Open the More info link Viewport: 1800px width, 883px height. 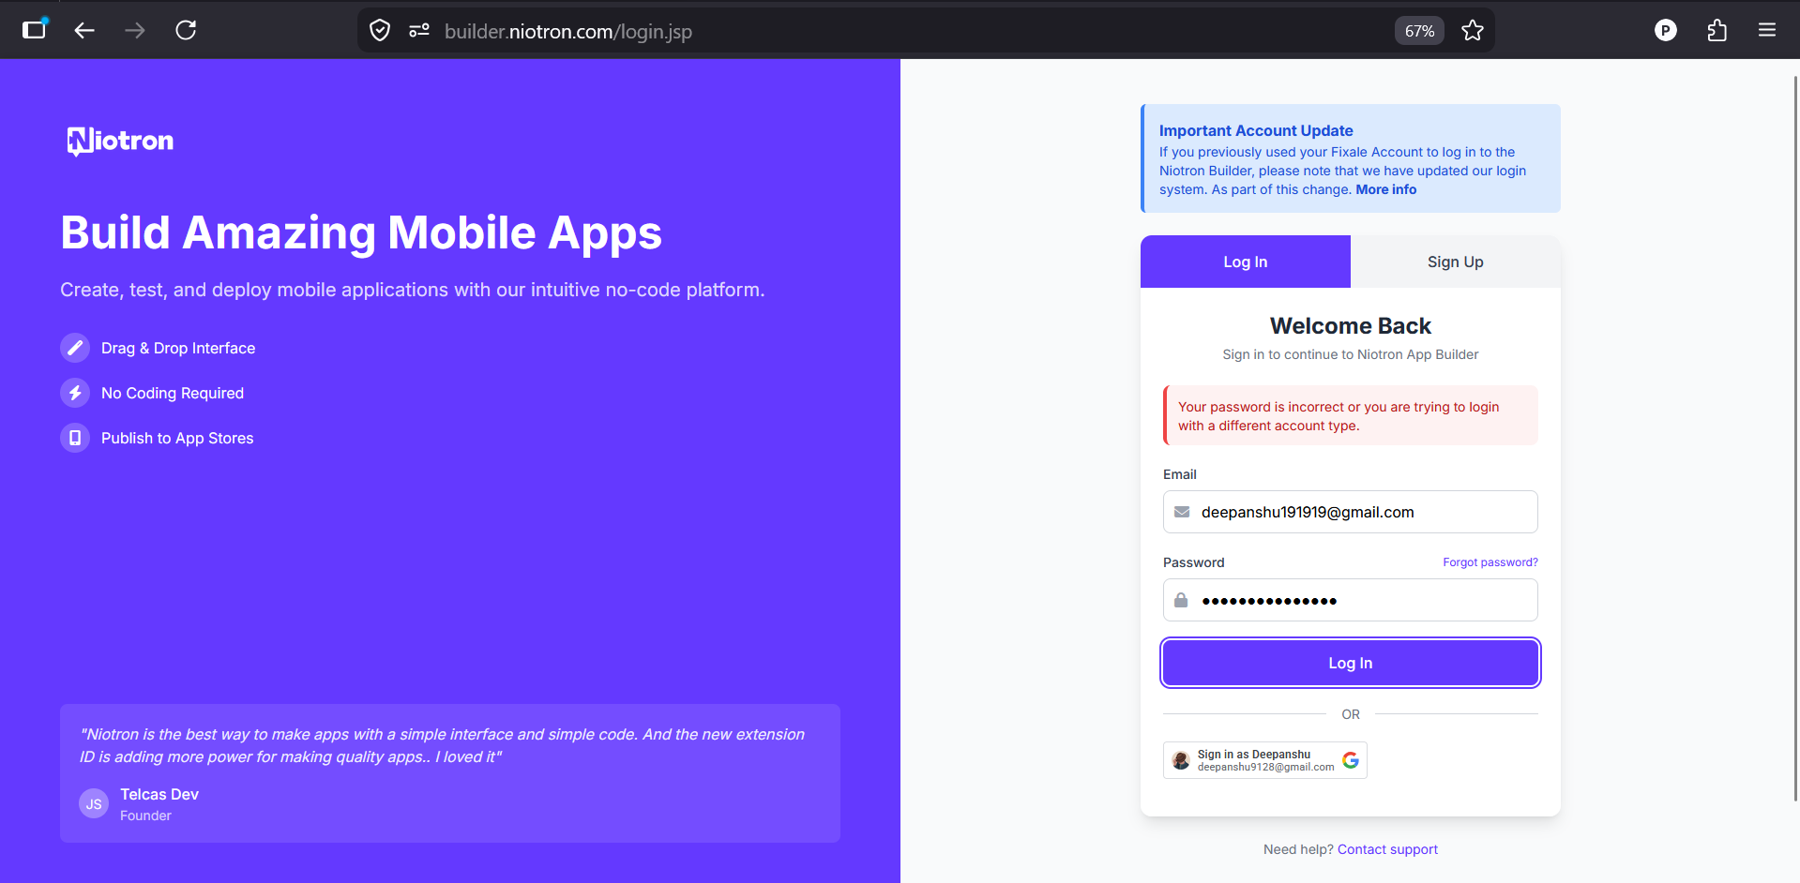tap(1385, 189)
